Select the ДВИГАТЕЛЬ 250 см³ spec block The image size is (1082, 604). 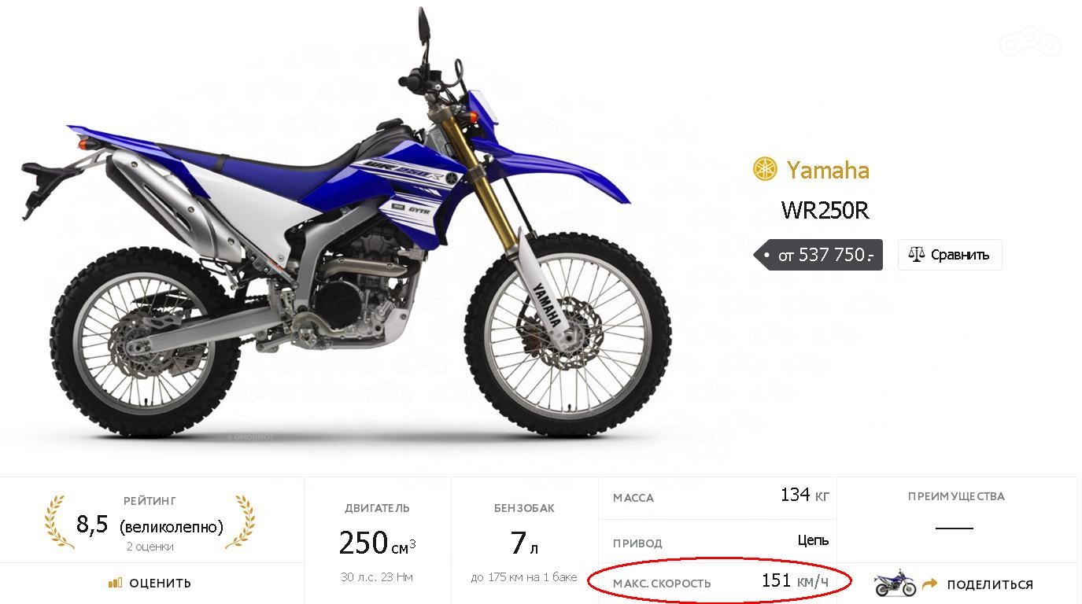coord(378,541)
